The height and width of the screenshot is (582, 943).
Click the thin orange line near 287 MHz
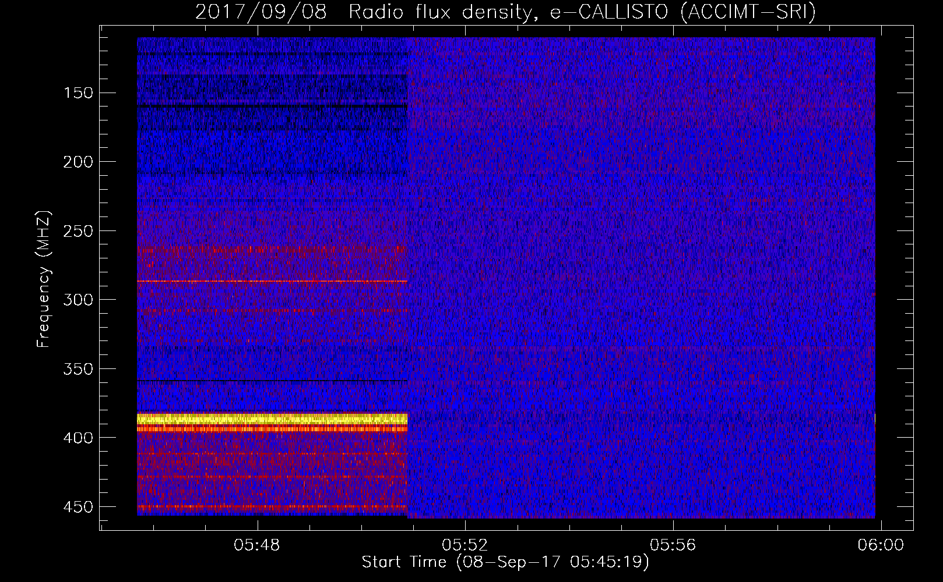(x=272, y=281)
